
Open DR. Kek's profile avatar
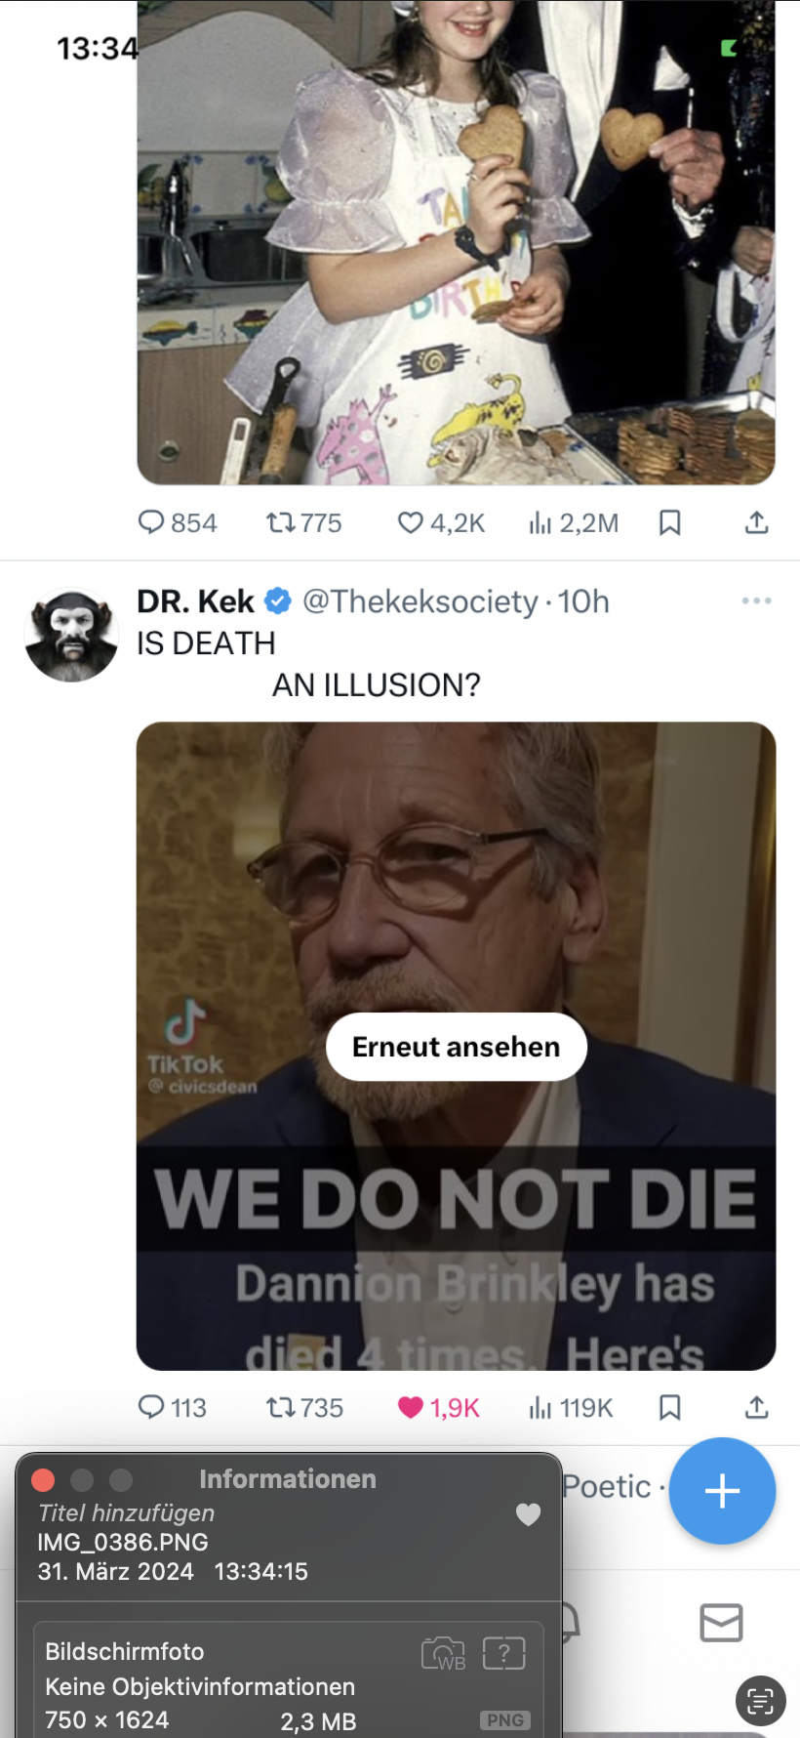[71, 636]
